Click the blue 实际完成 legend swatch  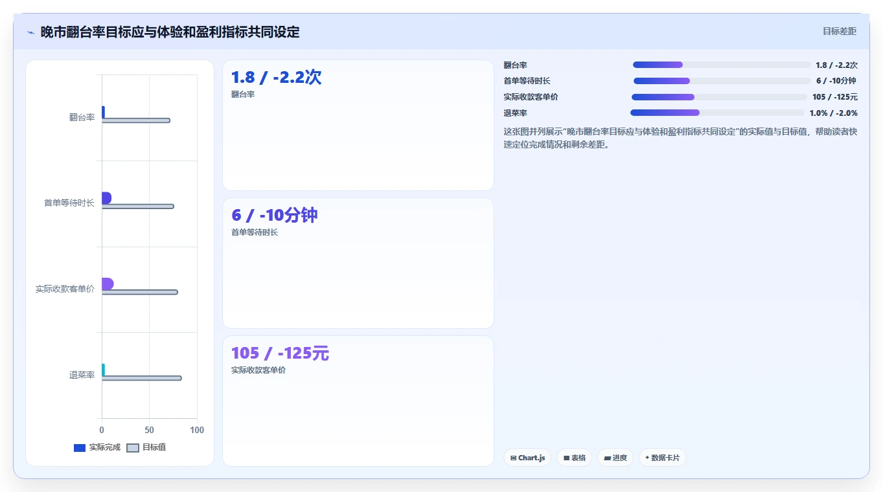(x=80, y=448)
